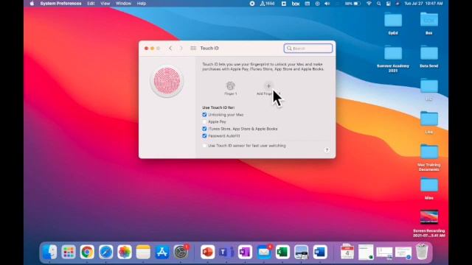472x265 pixels.
Task: Click the date and time in menu bar
Action: coord(423,4)
